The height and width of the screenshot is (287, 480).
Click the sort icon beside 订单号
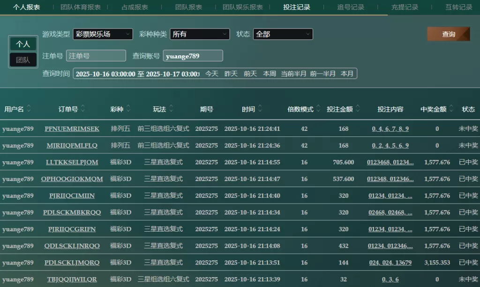tap(83, 109)
